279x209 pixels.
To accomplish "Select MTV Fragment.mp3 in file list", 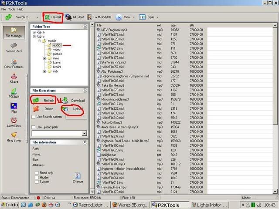I will (114, 30).
